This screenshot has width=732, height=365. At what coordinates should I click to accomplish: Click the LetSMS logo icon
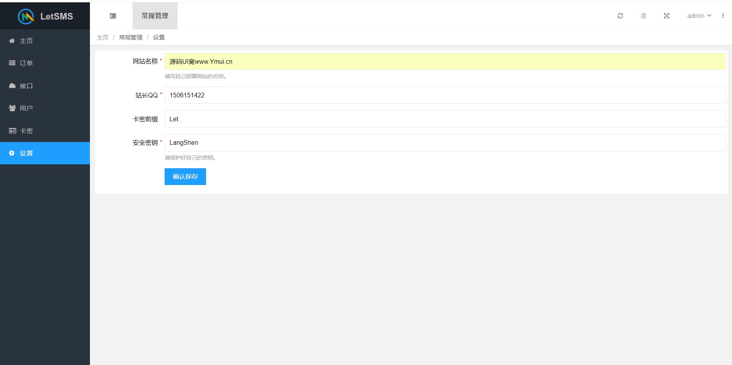pos(26,16)
